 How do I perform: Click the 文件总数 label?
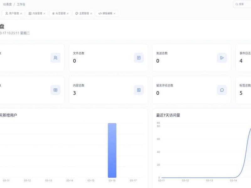point(79,53)
